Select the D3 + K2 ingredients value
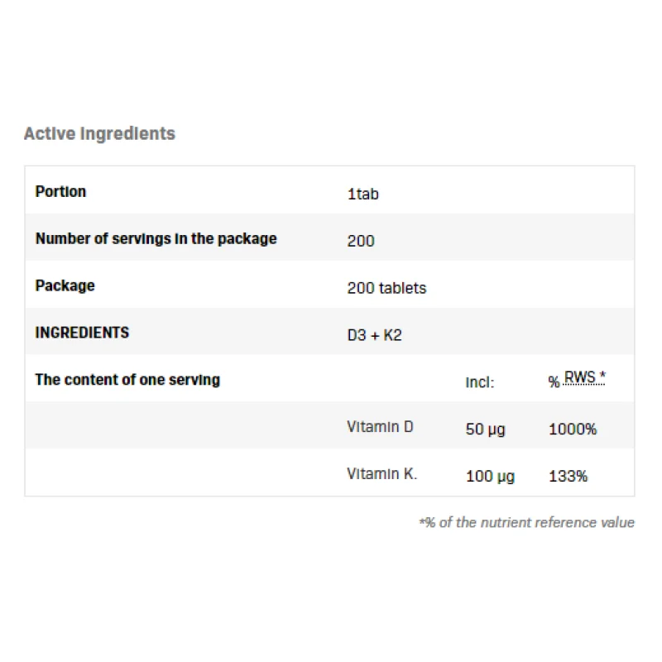662x662 pixels. pyautogui.click(x=374, y=335)
